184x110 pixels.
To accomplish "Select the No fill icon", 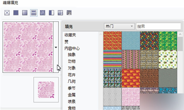I will pos(7,13).
